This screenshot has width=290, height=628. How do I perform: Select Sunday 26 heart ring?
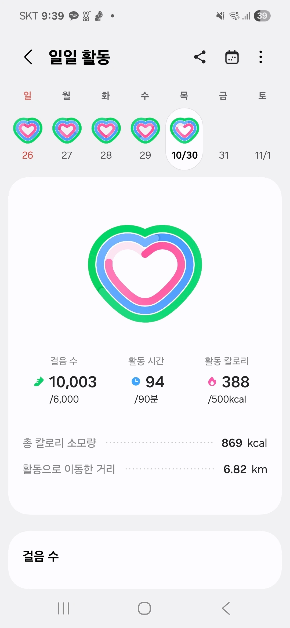28,130
